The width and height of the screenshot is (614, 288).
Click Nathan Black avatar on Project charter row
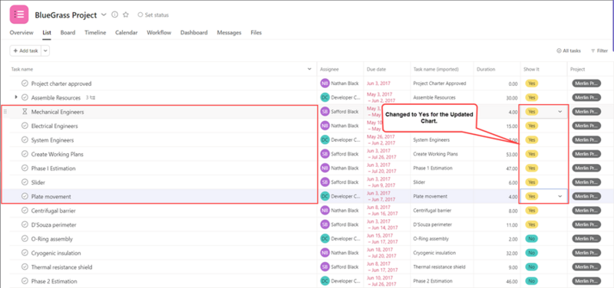coord(325,83)
